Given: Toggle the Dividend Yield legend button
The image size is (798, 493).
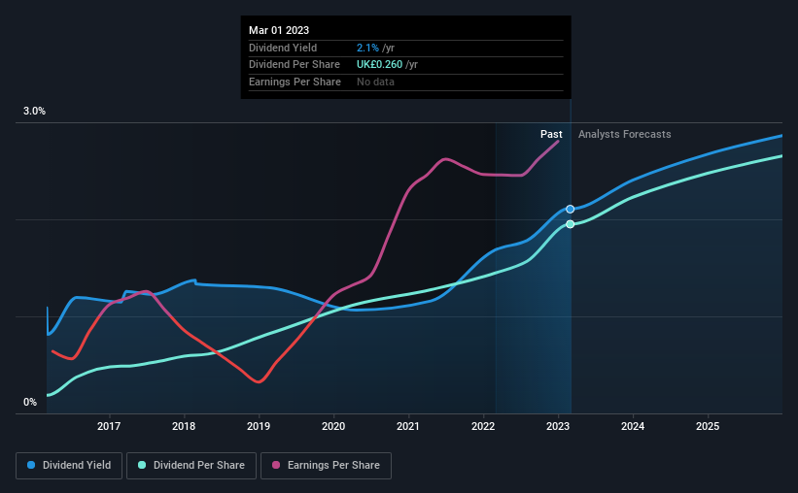Looking at the screenshot, I should (x=69, y=466).
